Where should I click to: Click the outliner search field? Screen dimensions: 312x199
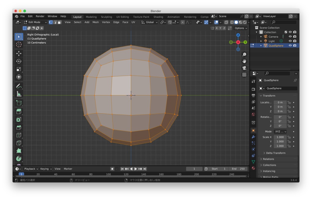(283, 22)
